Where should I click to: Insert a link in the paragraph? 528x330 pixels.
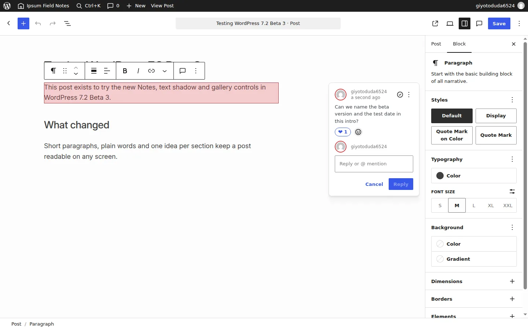(x=151, y=71)
